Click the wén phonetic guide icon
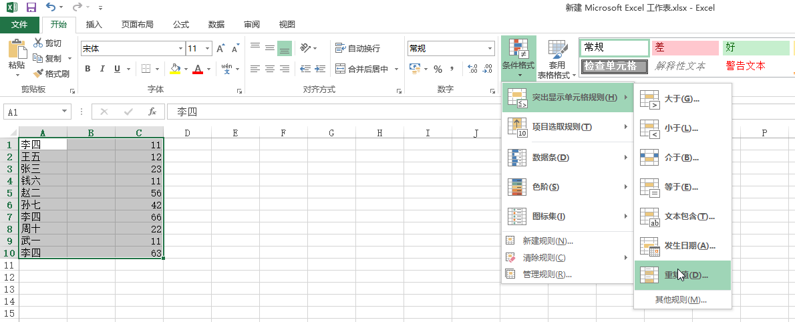 pyautogui.click(x=226, y=68)
